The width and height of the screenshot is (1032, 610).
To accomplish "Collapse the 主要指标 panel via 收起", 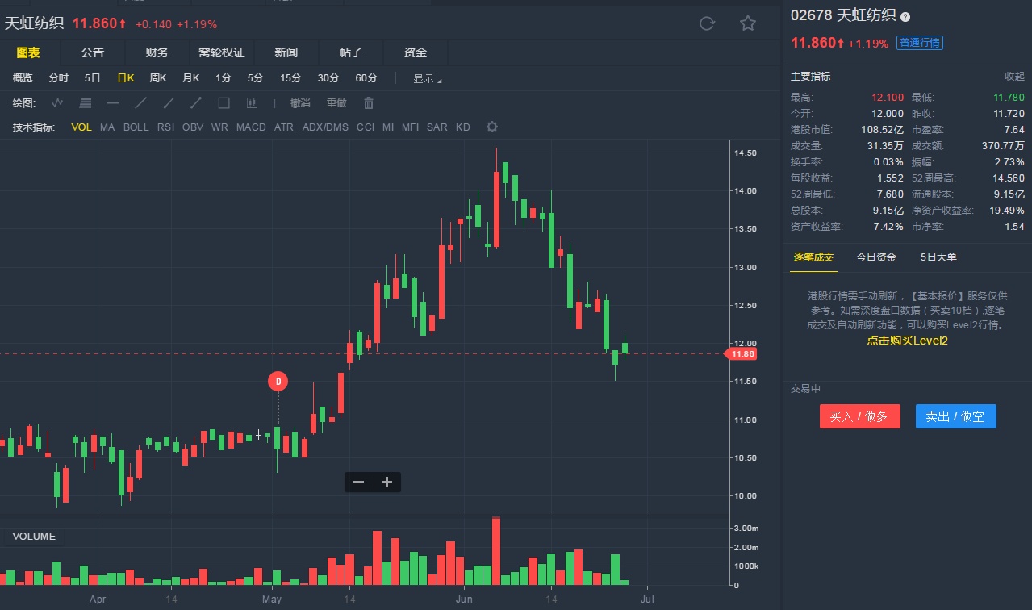I will [x=1014, y=77].
